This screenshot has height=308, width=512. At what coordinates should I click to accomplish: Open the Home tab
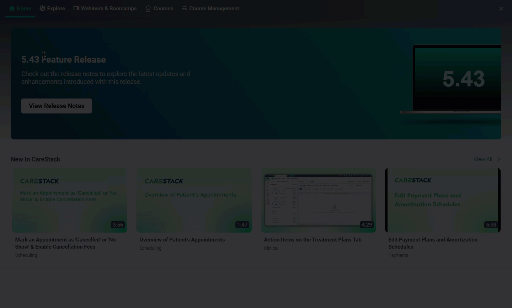click(x=20, y=9)
